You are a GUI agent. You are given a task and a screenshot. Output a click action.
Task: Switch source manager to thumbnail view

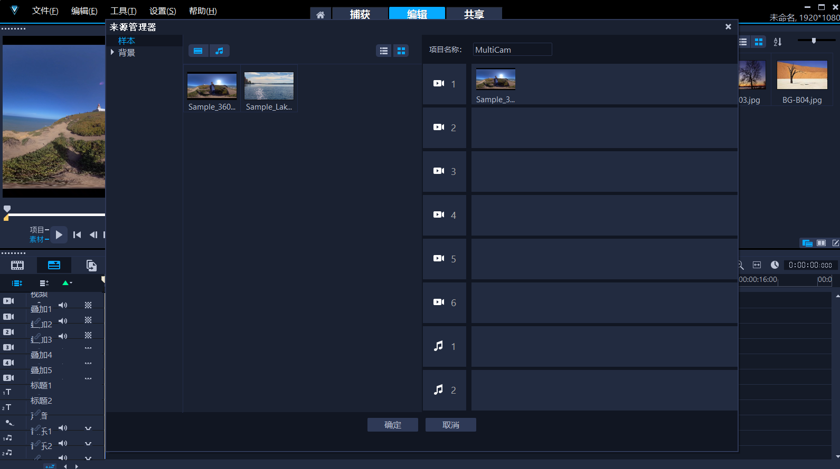pos(401,51)
